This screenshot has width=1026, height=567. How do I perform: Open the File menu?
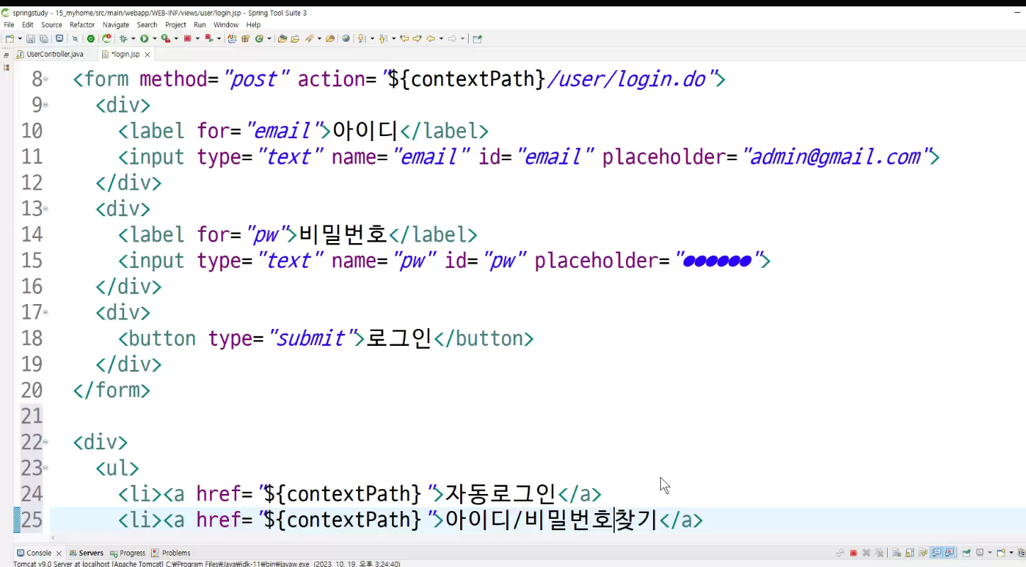tap(9, 25)
